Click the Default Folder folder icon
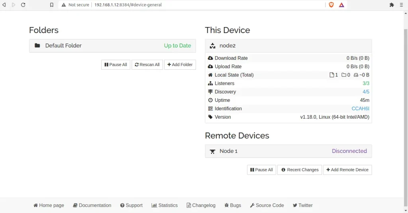The width and height of the screenshot is (408, 213). [37, 45]
